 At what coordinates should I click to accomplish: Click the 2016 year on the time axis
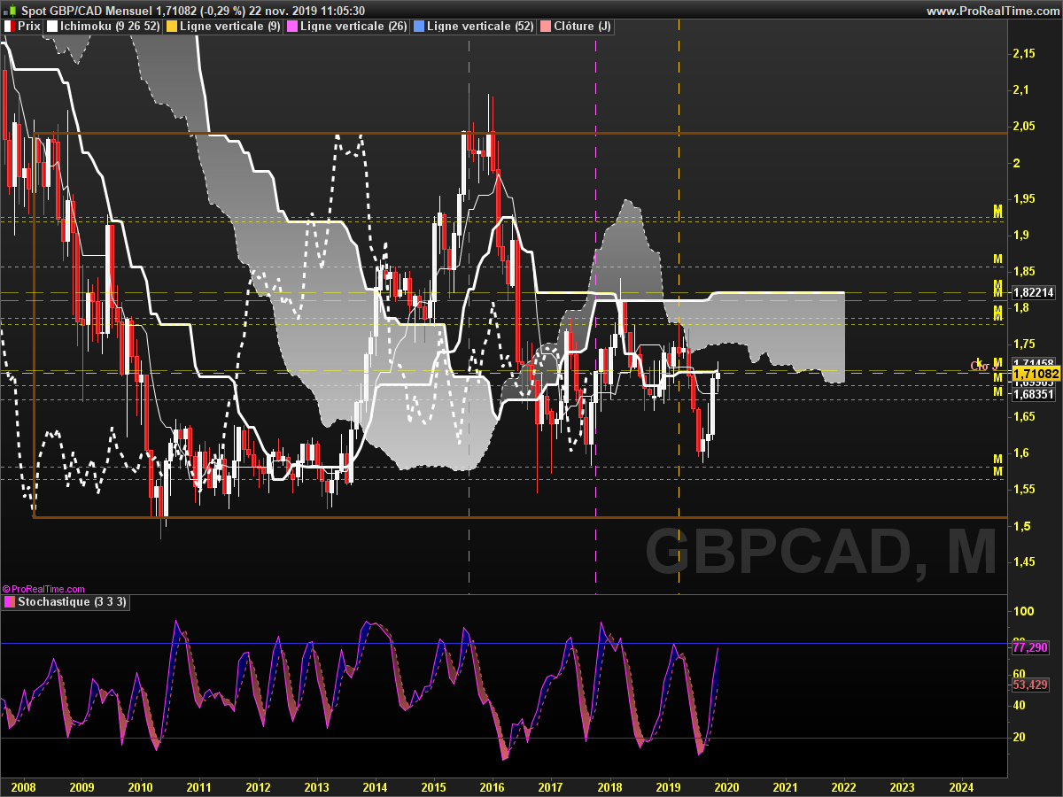(x=492, y=786)
